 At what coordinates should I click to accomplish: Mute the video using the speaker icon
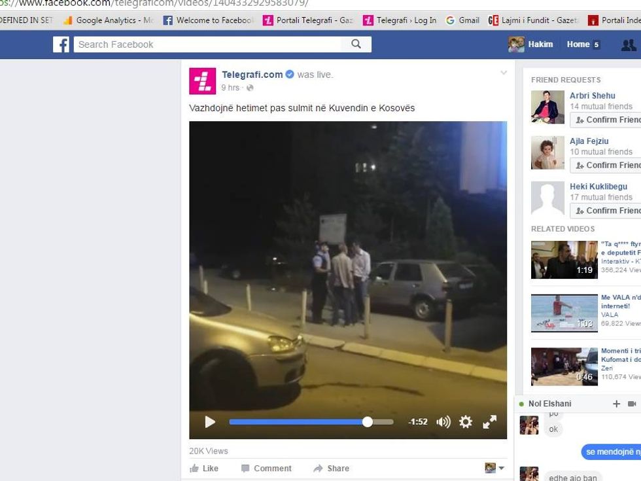click(x=443, y=422)
